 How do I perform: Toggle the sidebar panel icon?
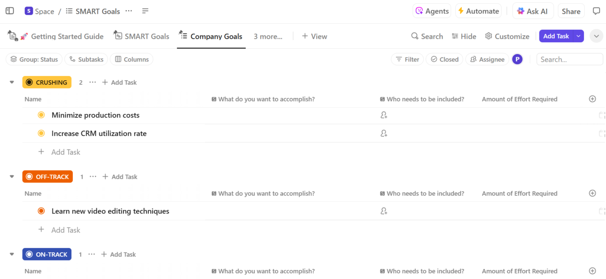(x=10, y=11)
